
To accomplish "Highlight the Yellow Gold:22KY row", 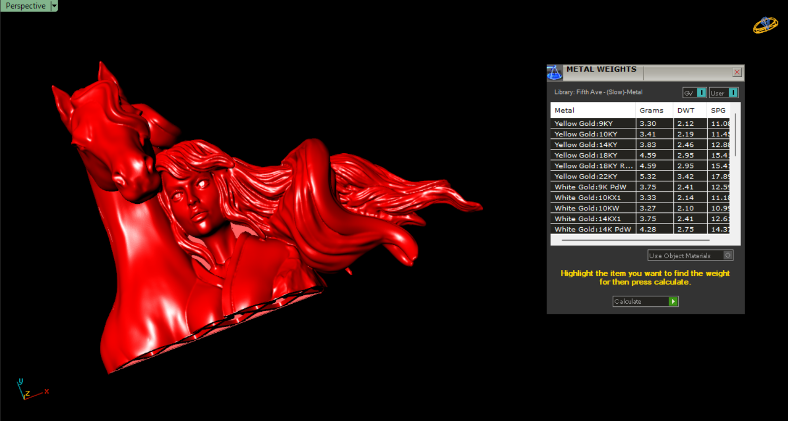I will point(593,176).
